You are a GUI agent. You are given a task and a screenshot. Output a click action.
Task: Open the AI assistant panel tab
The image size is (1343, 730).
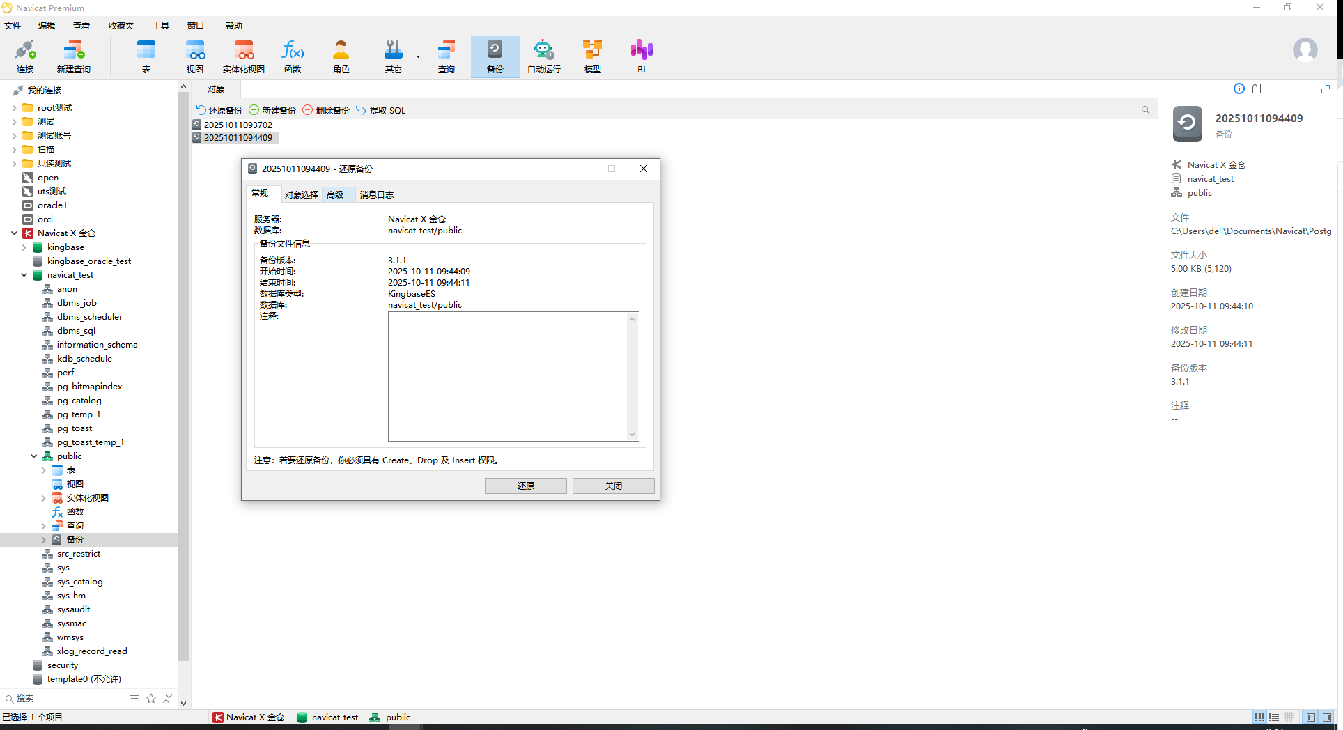tap(1257, 88)
